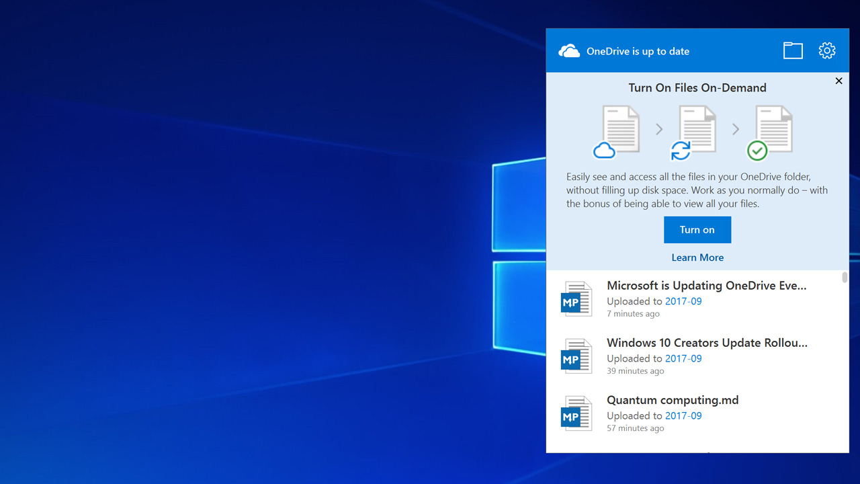Image resolution: width=860 pixels, height=484 pixels.
Task: Click file icon for Quantum computing.md
Action: [576, 413]
